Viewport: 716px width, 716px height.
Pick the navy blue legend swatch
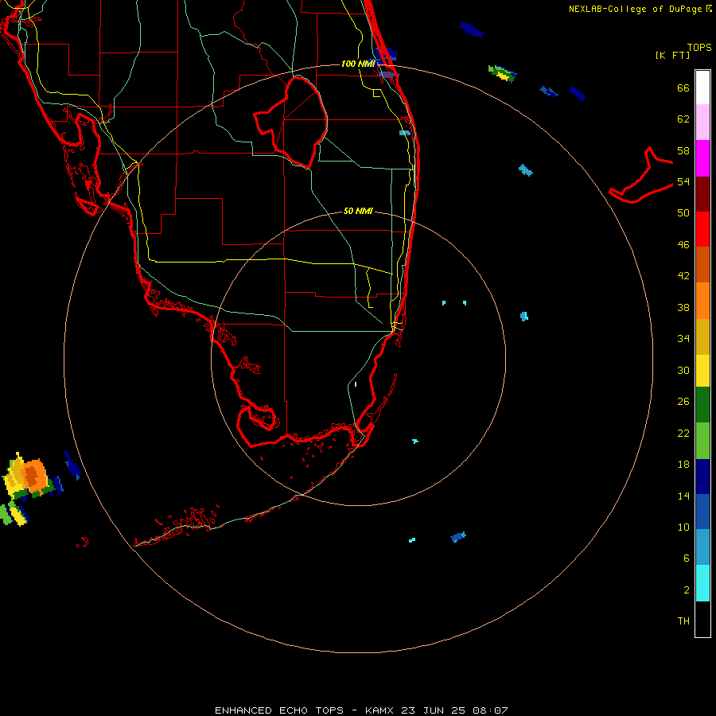tap(702, 477)
